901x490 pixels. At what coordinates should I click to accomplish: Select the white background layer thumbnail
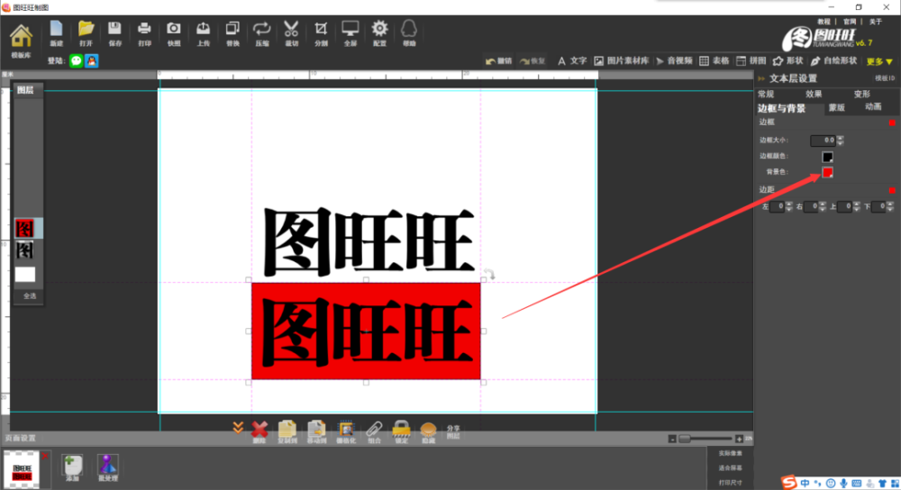click(x=24, y=274)
